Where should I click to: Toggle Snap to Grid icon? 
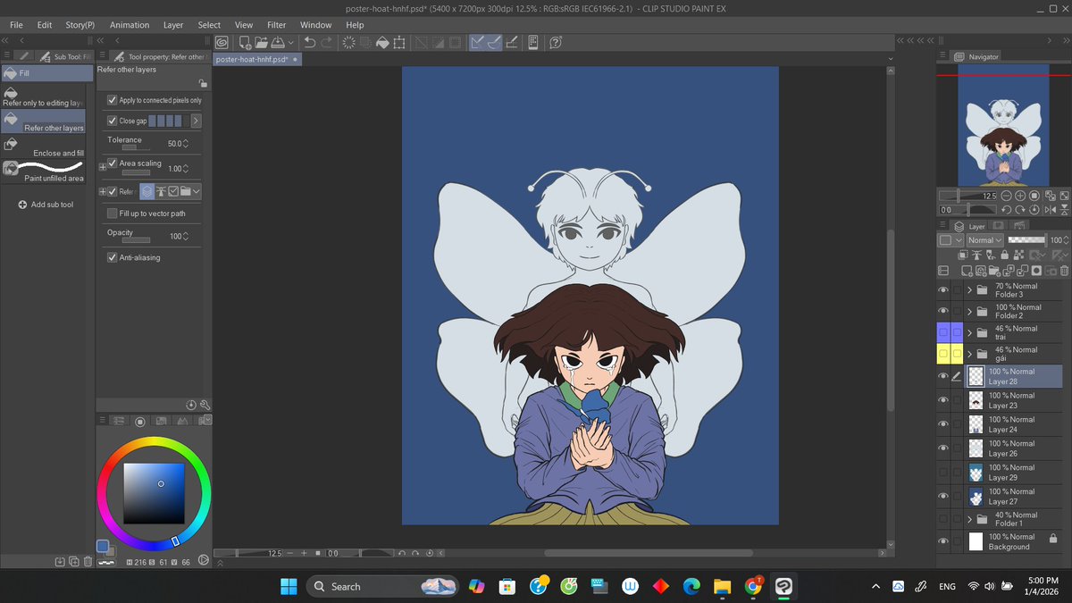(511, 42)
